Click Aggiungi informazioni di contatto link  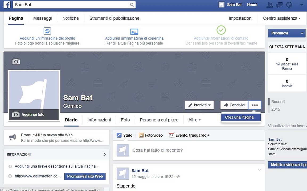coord(221,38)
